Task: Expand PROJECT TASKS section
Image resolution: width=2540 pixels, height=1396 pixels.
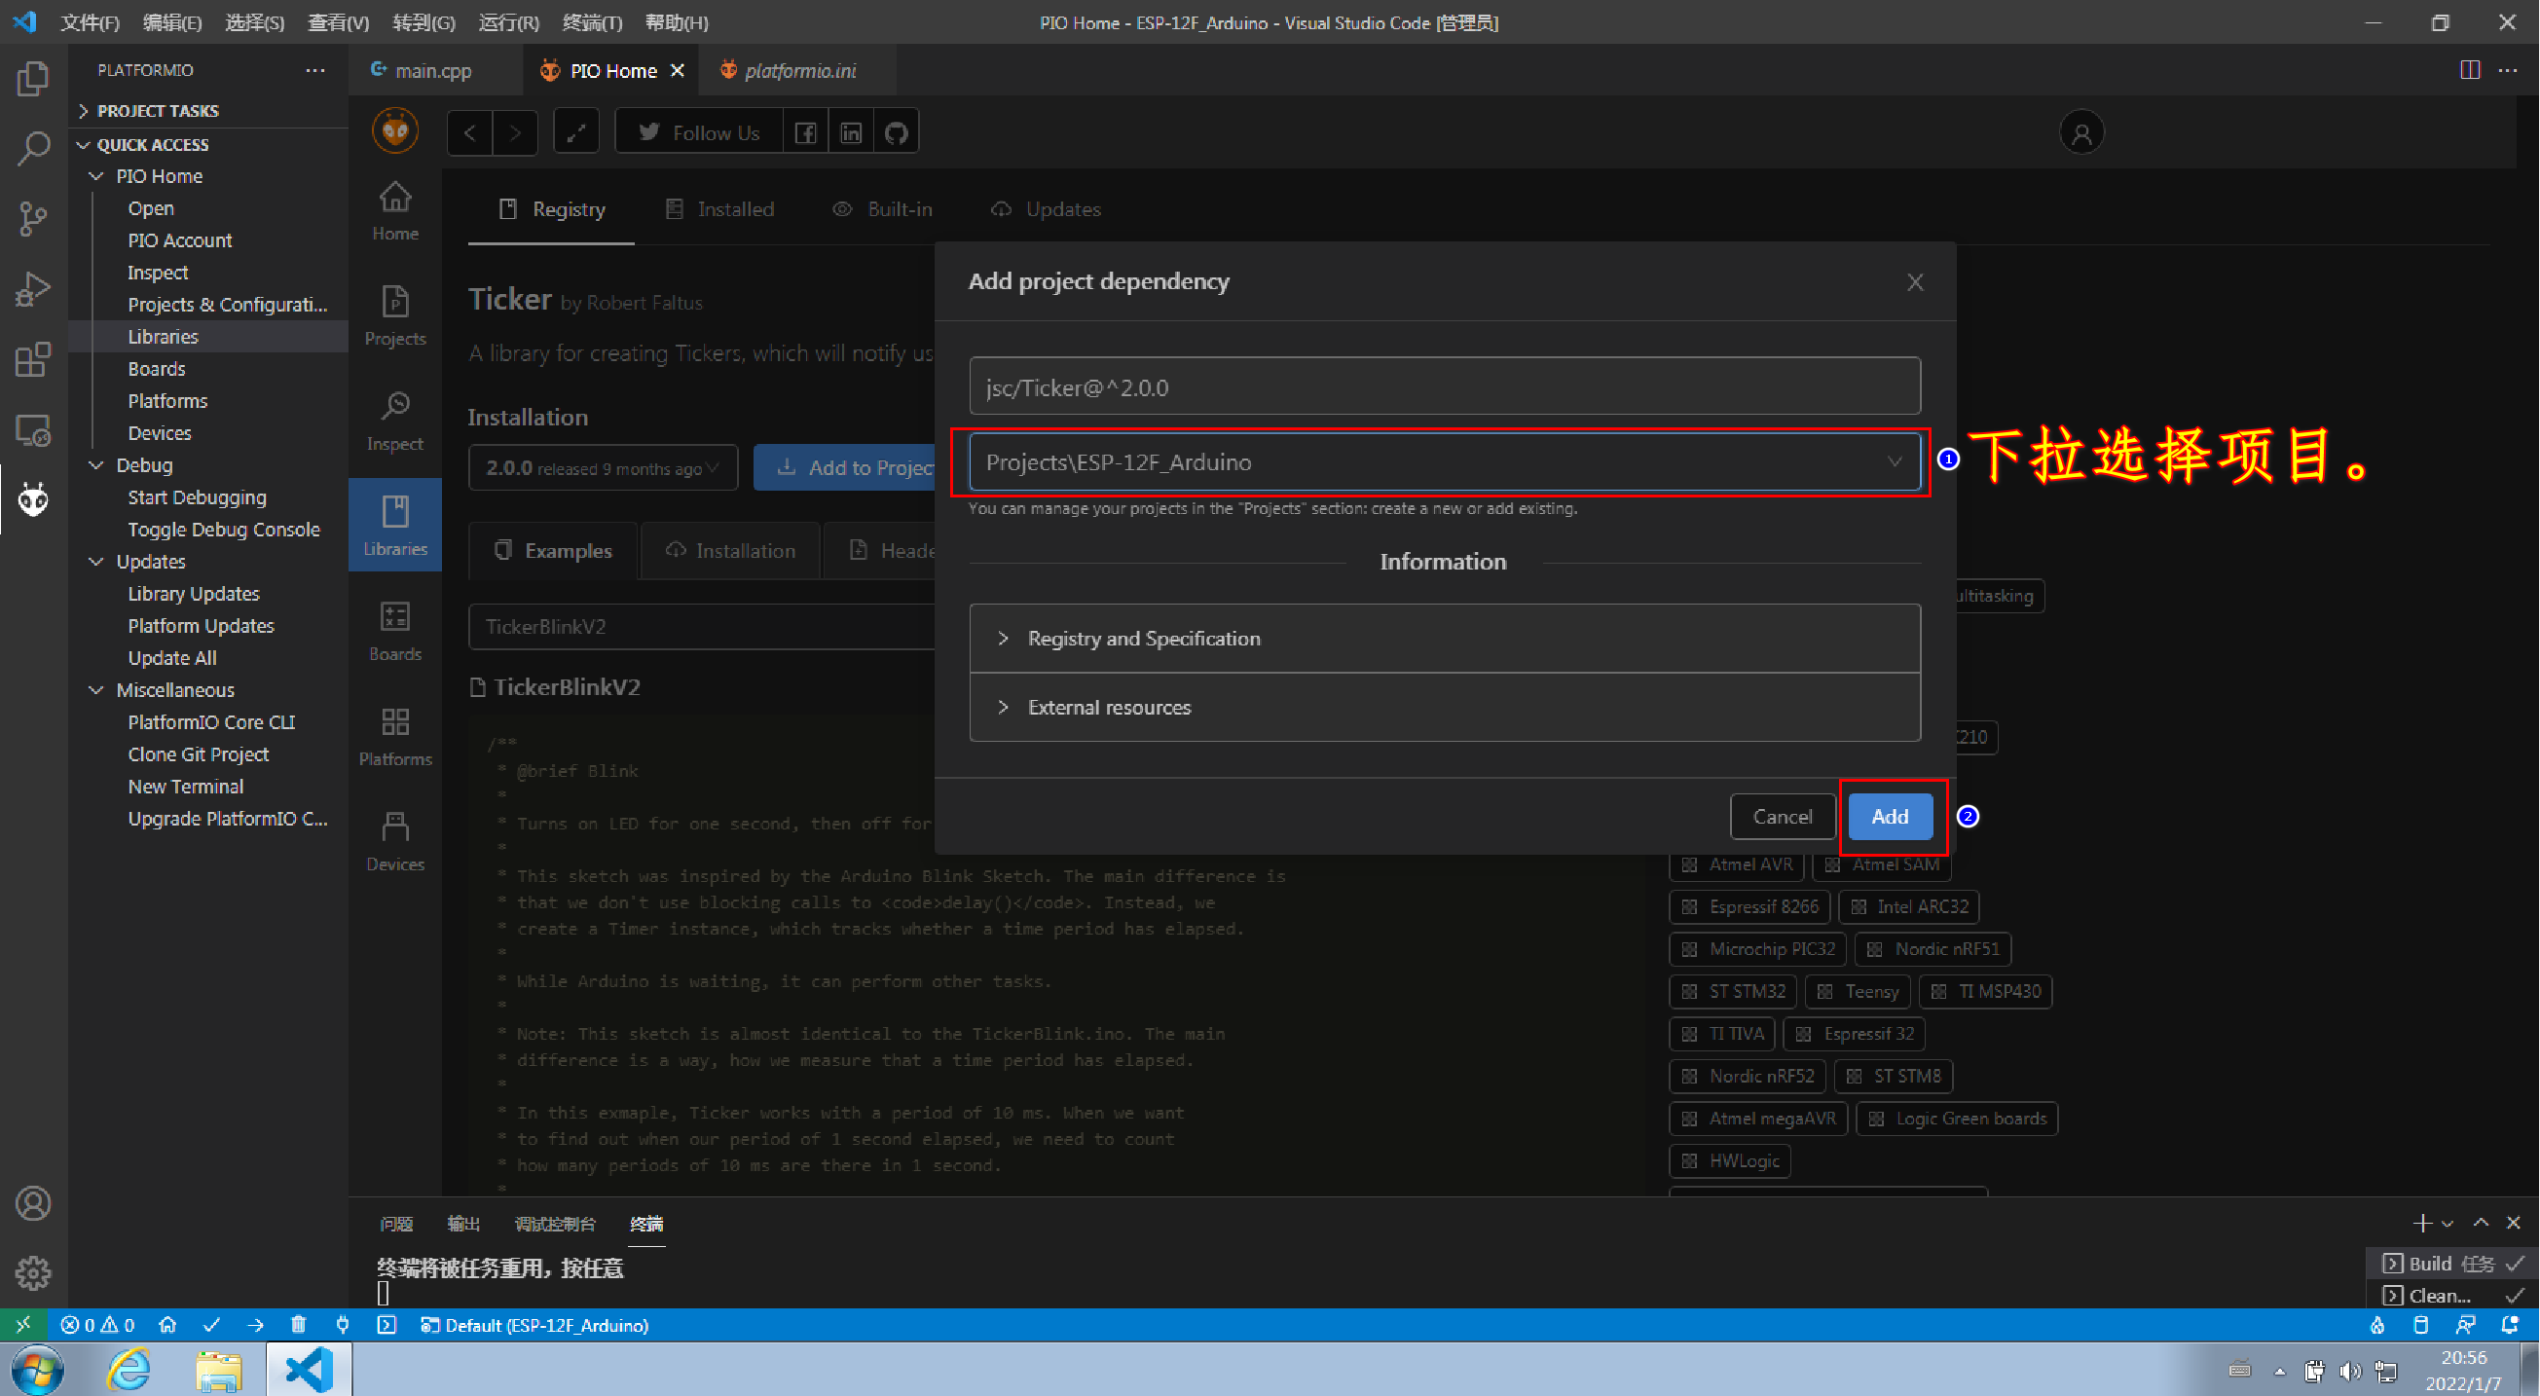Action: (158, 111)
